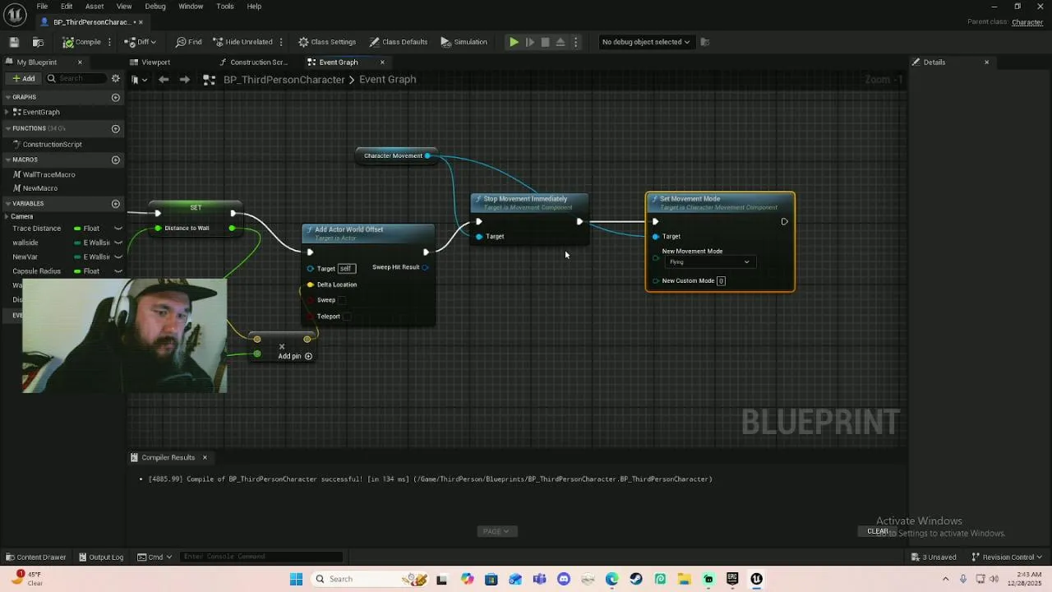This screenshot has height=592, width=1052.
Task: Toggle the Sweep checkbox on the Add Actor World Offset node
Action: [x=343, y=300]
